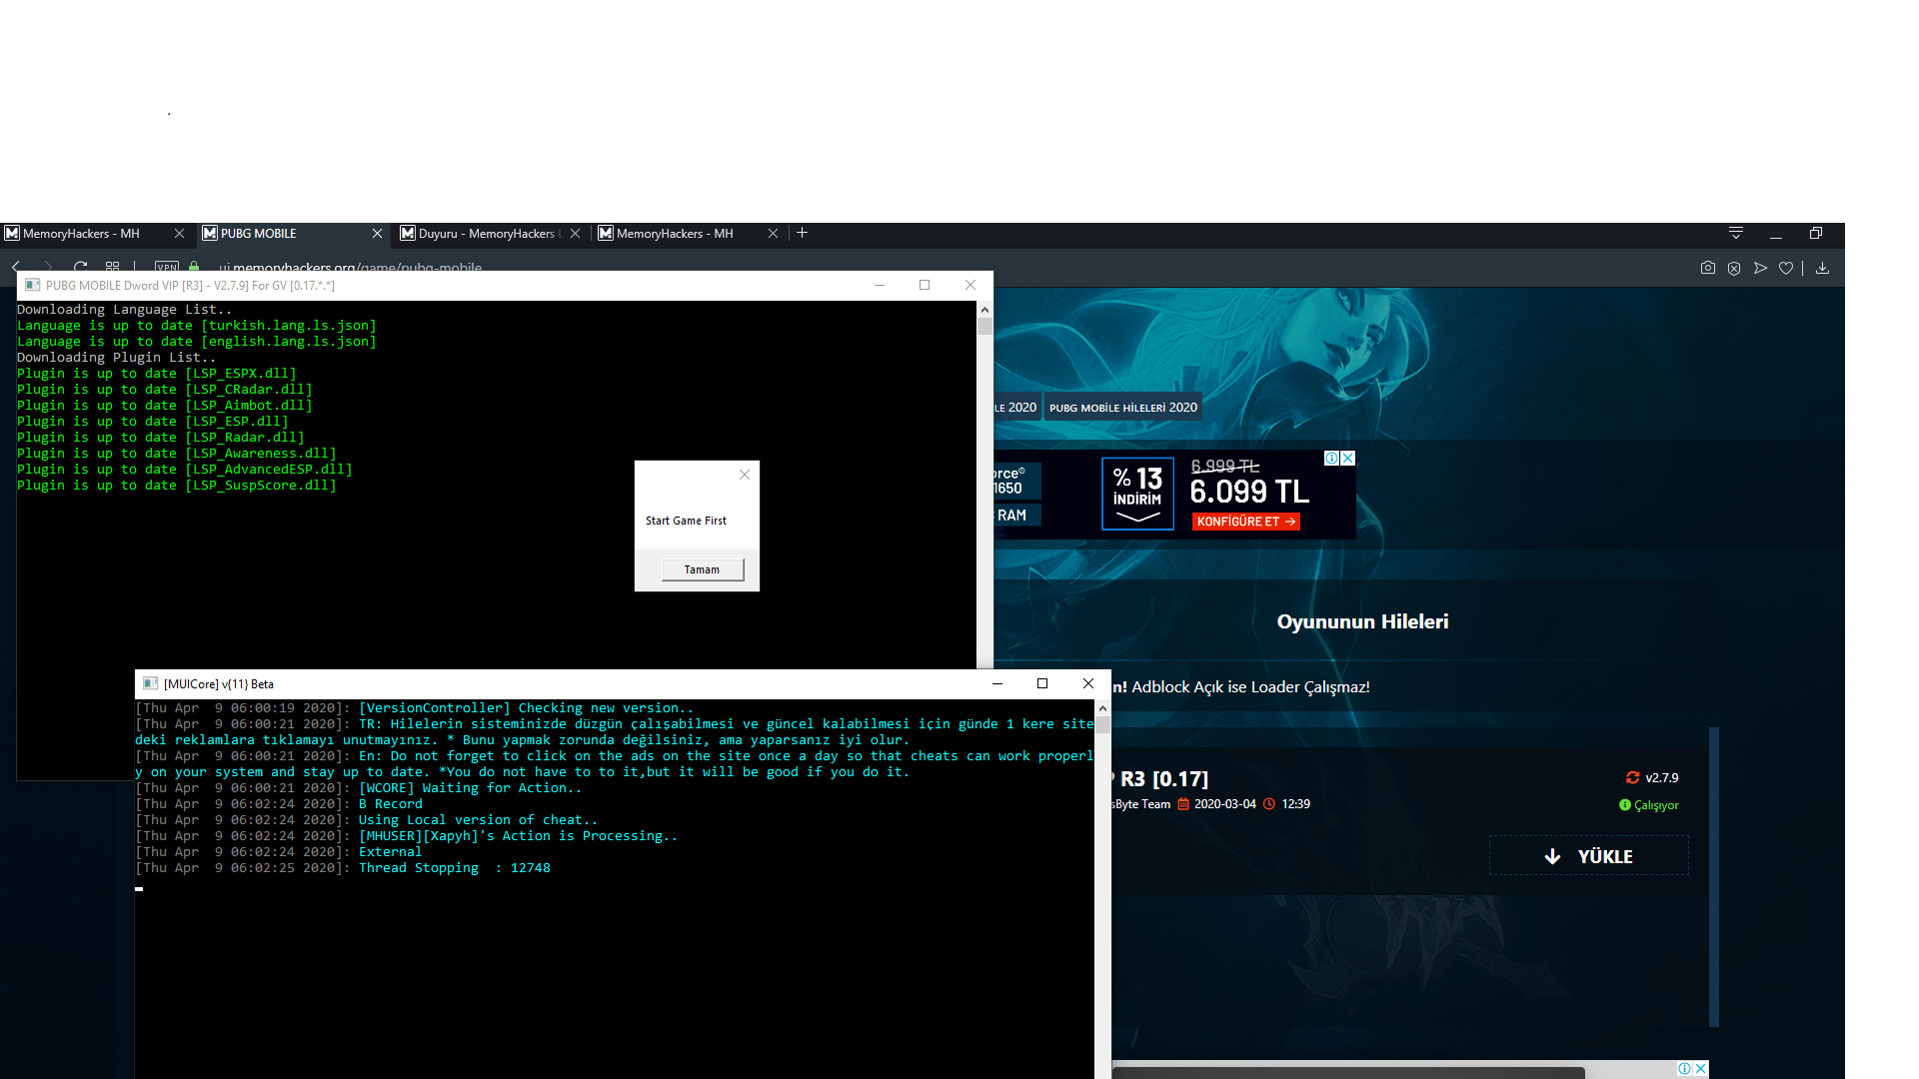Click the MUICore console scroll up arrow

coord(1102,708)
